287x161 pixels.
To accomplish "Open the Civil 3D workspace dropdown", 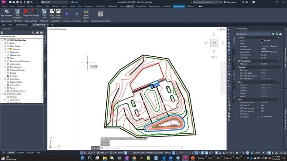I will coord(55,2).
